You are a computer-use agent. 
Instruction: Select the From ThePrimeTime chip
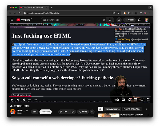(132, 109)
